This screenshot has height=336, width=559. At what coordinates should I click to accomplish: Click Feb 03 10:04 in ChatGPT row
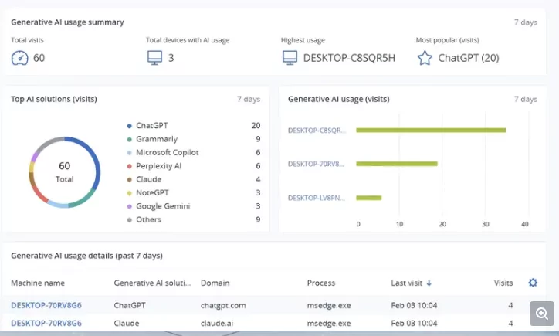coord(414,306)
